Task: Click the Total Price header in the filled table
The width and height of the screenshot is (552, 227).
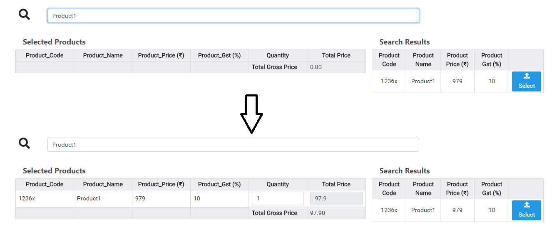Action: point(336,184)
